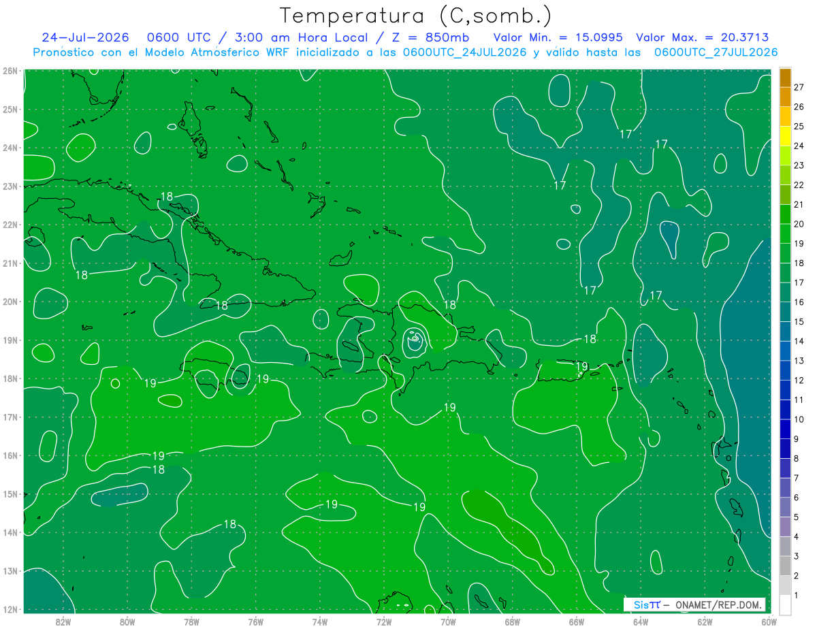Click the '72W' longitude axis label
The width and height of the screenshot is (817, 631).
(384, 621)
